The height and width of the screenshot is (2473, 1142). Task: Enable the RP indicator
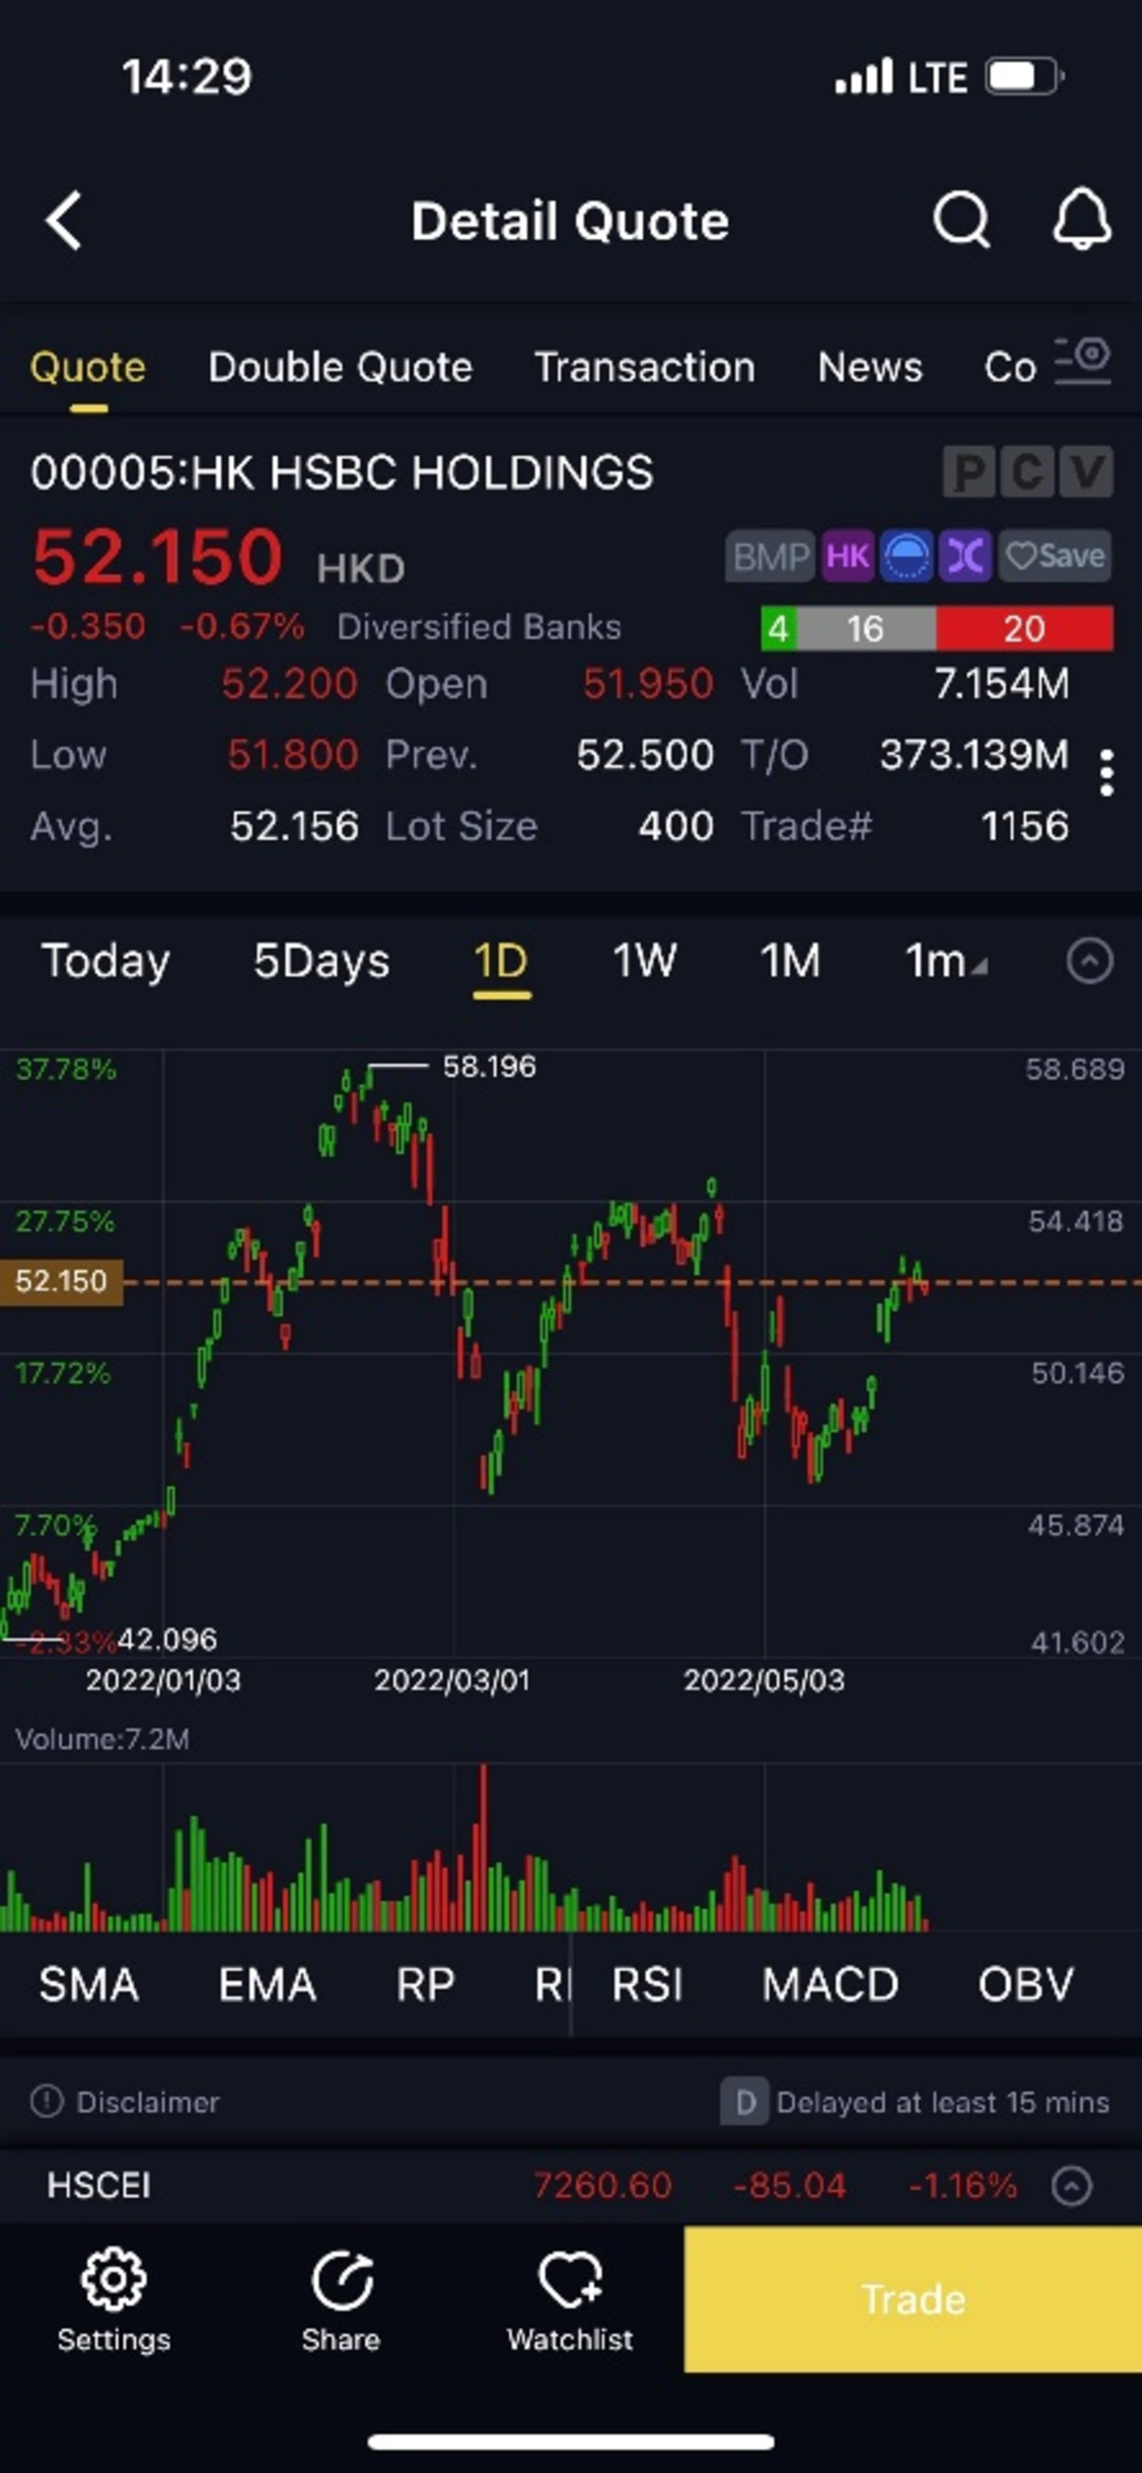click(425, 1984)
